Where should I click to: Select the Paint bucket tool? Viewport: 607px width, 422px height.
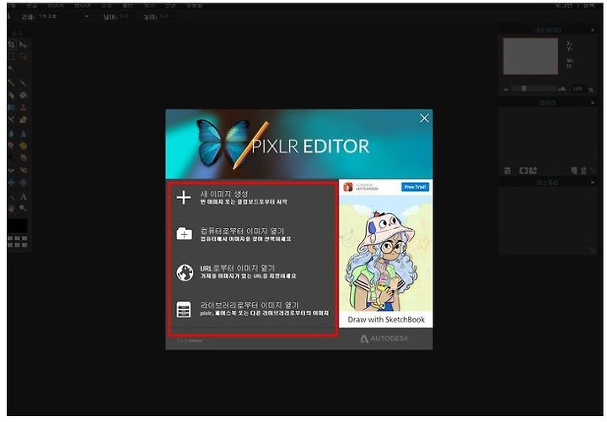click(x=24, y=95)
